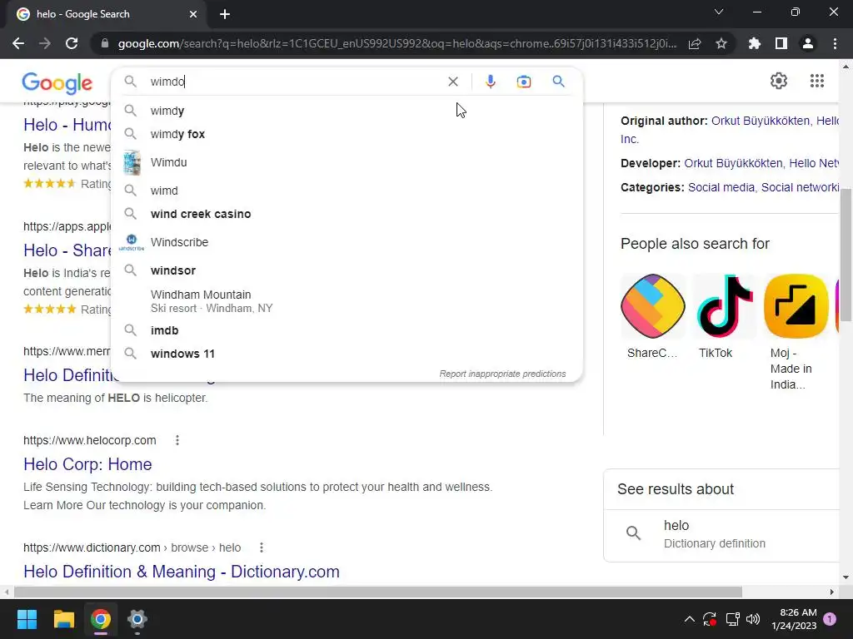Search by image with Google Lens
Image resolution: width=853 pixels, height=639 pixels.
[524, 82]
